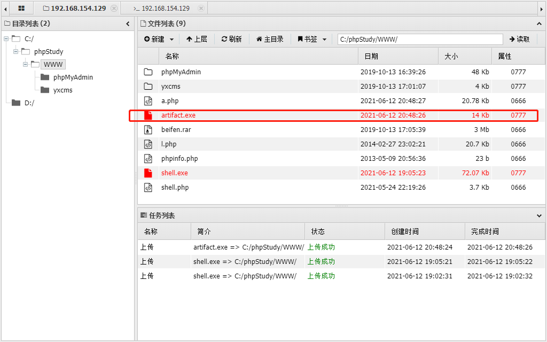Click the phpMyAdmin folder icon in file list
This screenshot has width=547, height=342.
click(x=149, y=72)
